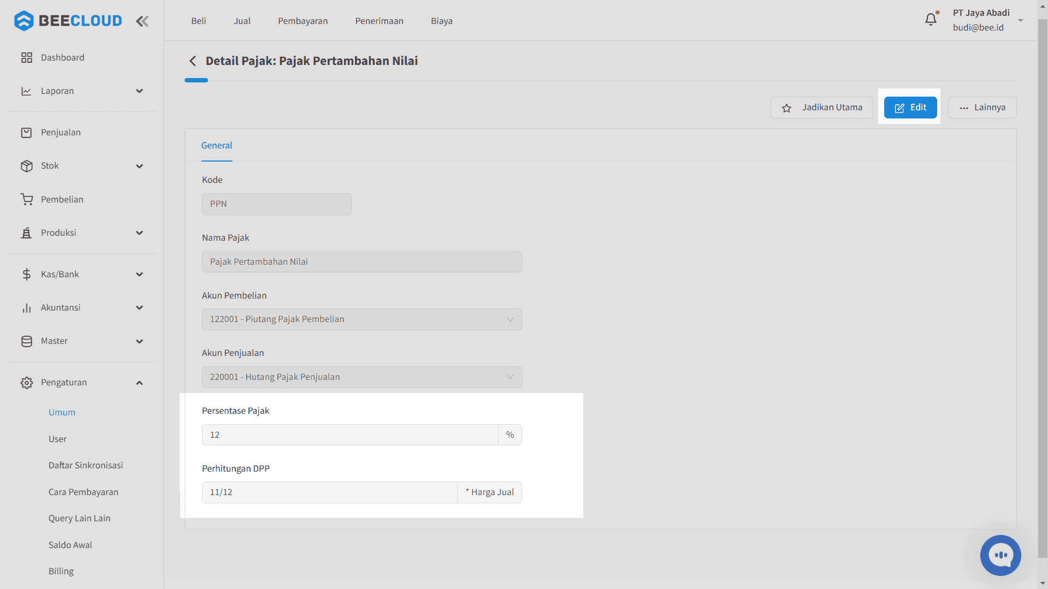Click the Stok box icon

click(26, 166)
